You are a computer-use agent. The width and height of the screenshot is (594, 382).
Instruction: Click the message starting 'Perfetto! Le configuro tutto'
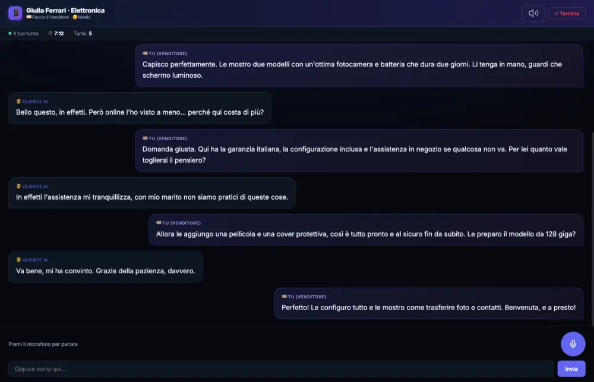point(428,303)
